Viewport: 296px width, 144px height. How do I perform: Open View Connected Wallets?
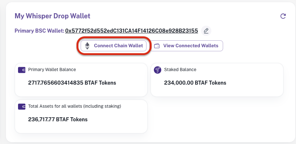(187, 46)
